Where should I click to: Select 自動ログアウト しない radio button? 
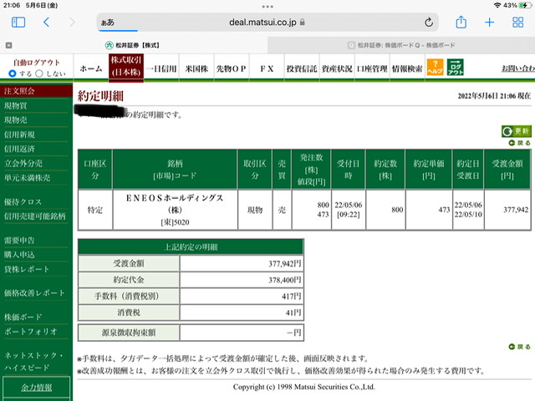pyautogui.click(x=39, y=74)
